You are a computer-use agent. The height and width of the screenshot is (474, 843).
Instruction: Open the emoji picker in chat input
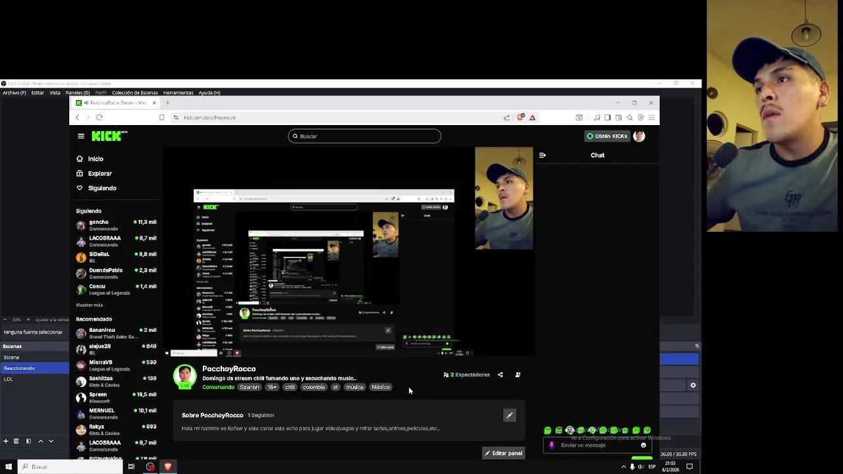coord(643,445)
